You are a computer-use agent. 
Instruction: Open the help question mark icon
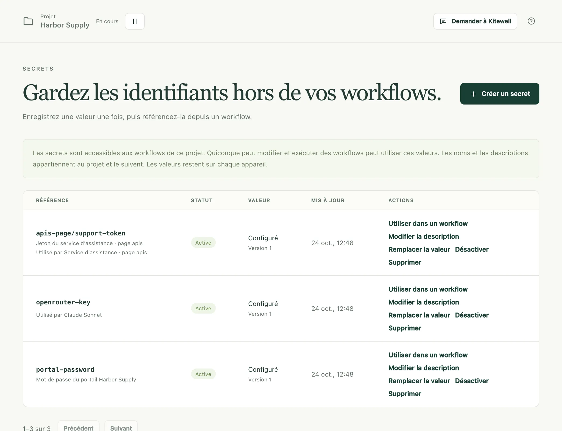[531, 21]
